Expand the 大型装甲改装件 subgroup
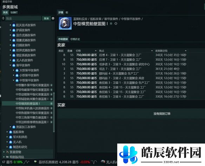This screenshot has height=166, width=205. [13, 70]
